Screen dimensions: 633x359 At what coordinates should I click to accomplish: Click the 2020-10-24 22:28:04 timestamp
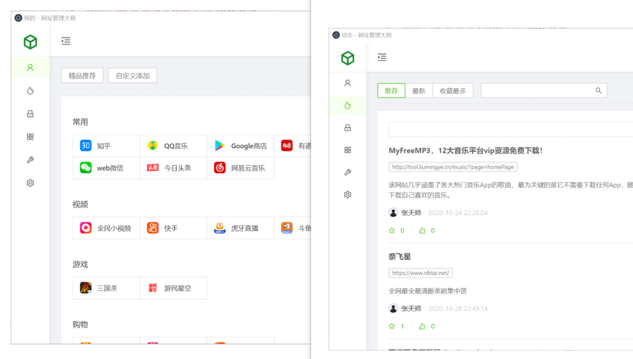pyautogui.click(x=458, y=213)
